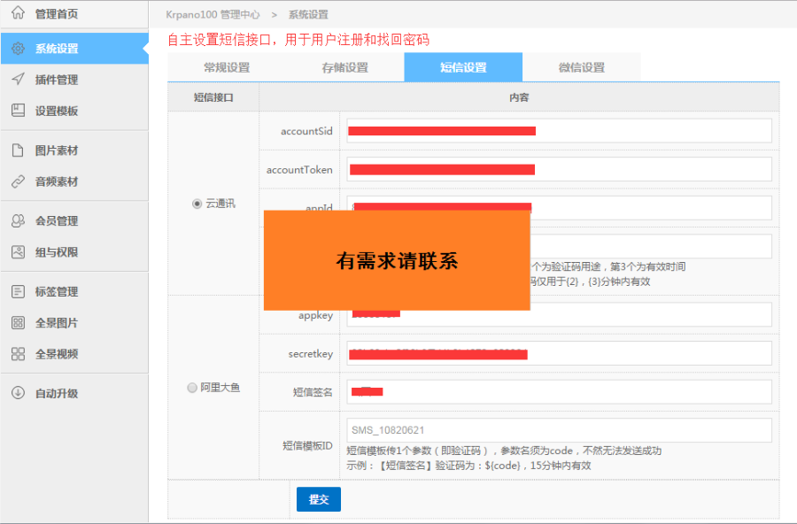Click the 组与权限 sidebar icon

pyautogui.click(x=19, y=251)
